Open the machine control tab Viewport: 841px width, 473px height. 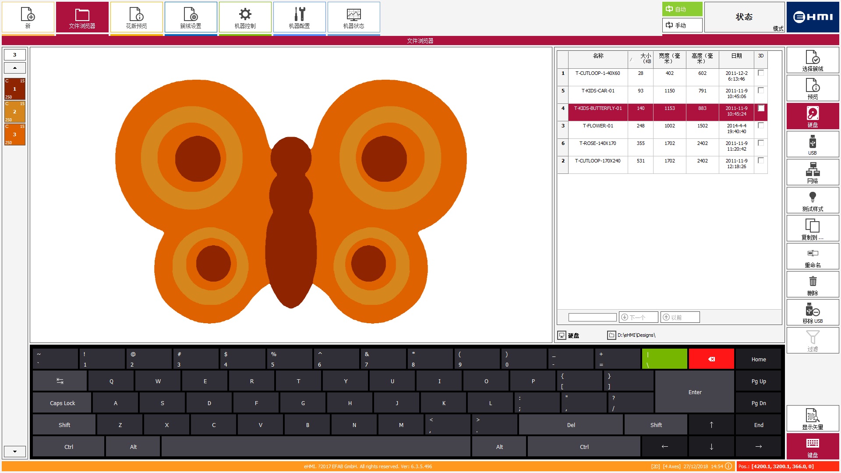click(x=245, y=18)
